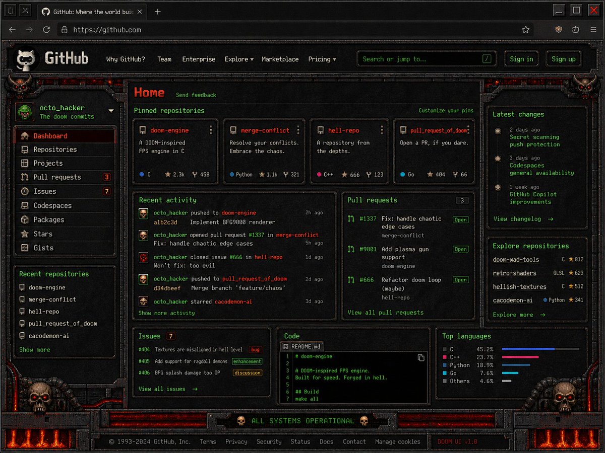Close the GitHub browser tab

[139, 12]
